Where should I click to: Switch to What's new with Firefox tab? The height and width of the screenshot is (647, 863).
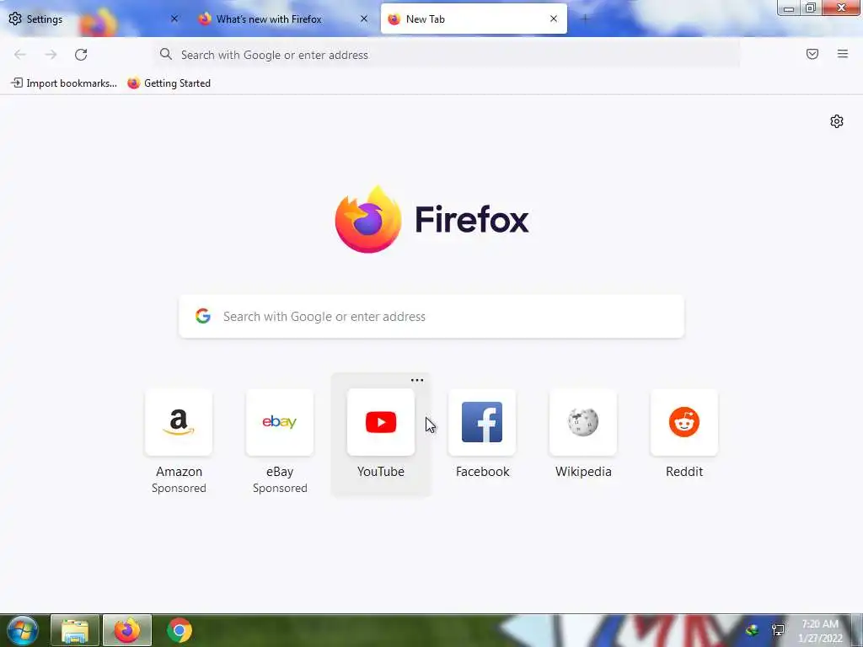[283, 19]
